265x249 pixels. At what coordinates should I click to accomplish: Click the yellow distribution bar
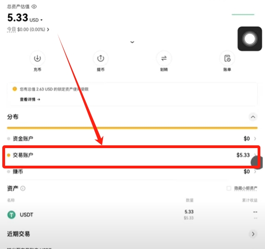(x=132, y=128)
